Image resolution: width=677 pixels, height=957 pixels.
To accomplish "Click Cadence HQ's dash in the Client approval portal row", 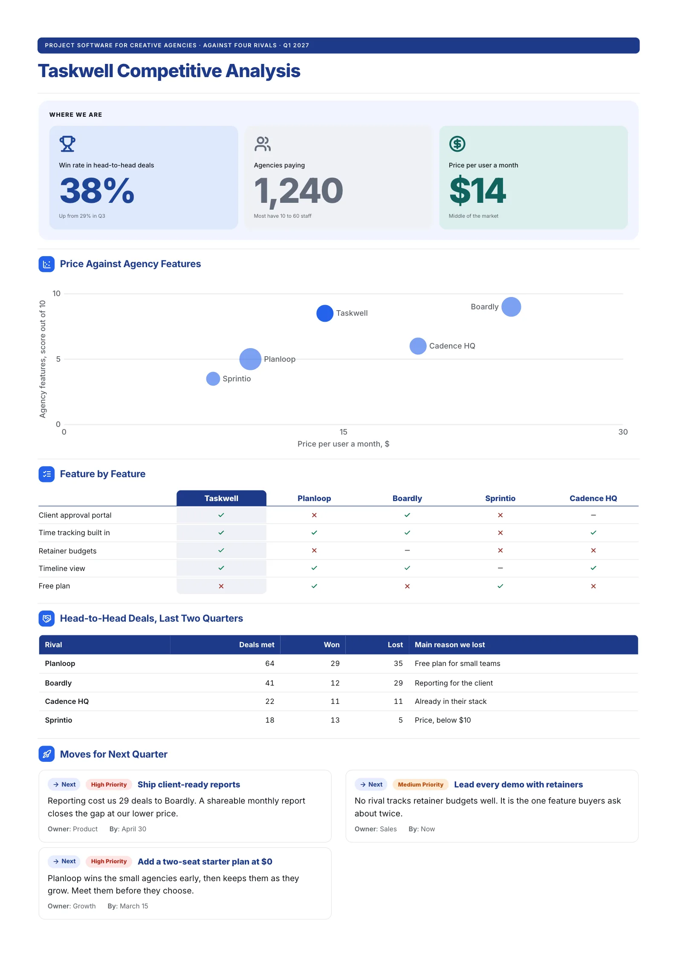I will click(593, 515).
